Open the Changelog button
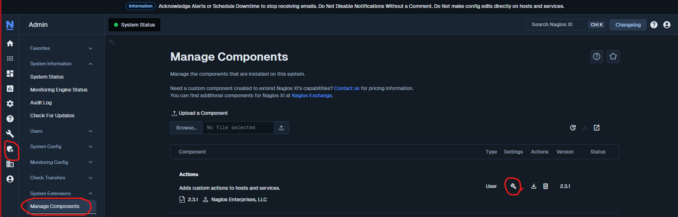 tap(628, 25)
